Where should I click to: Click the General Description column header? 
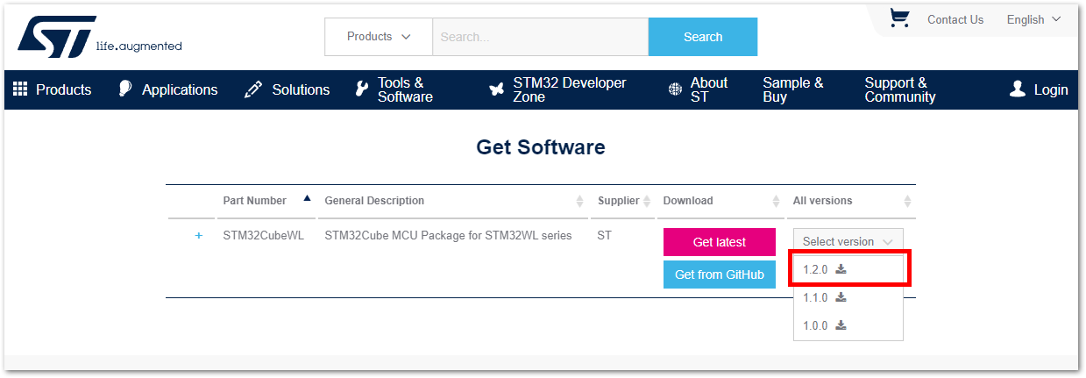(x=374, y=201)
